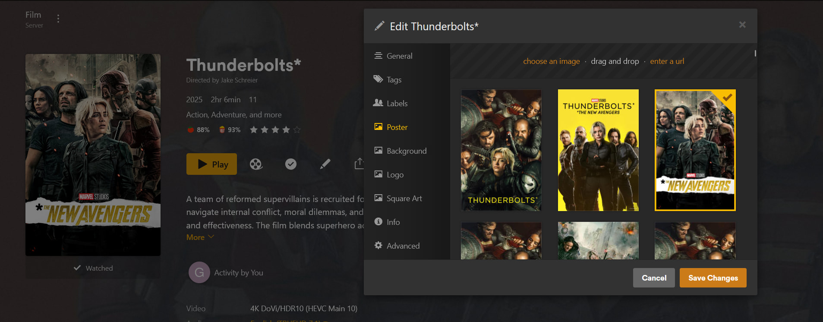Cancel the edit dialog

tap(654, 278)
